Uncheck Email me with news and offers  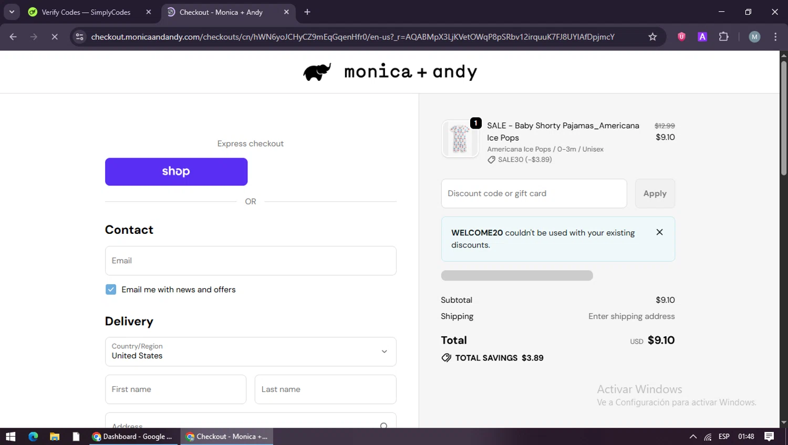111,289
